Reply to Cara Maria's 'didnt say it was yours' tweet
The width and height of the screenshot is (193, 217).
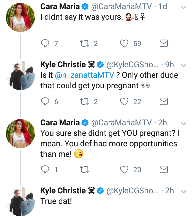[x=45, y=43]
